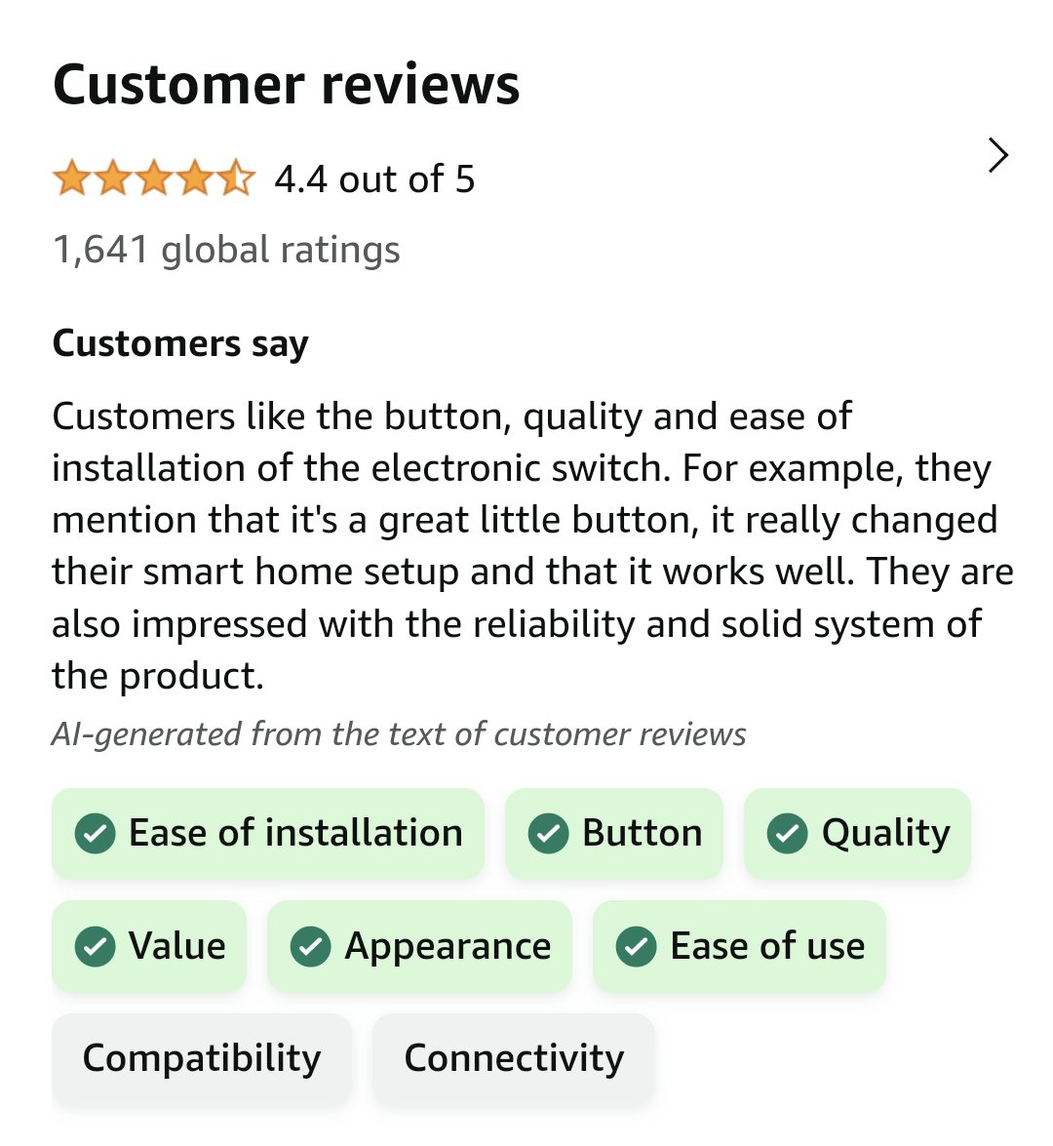The height and width of the screenshot is (1146, 1053).
Task: Select the Ease of installation tag
Action: pos(268,834)
